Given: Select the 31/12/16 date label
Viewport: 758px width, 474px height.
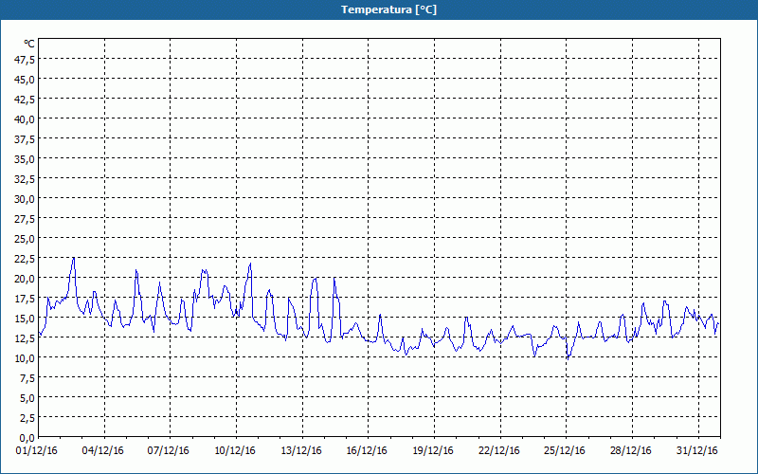Looking at the screenshot, I should [697, 451].
